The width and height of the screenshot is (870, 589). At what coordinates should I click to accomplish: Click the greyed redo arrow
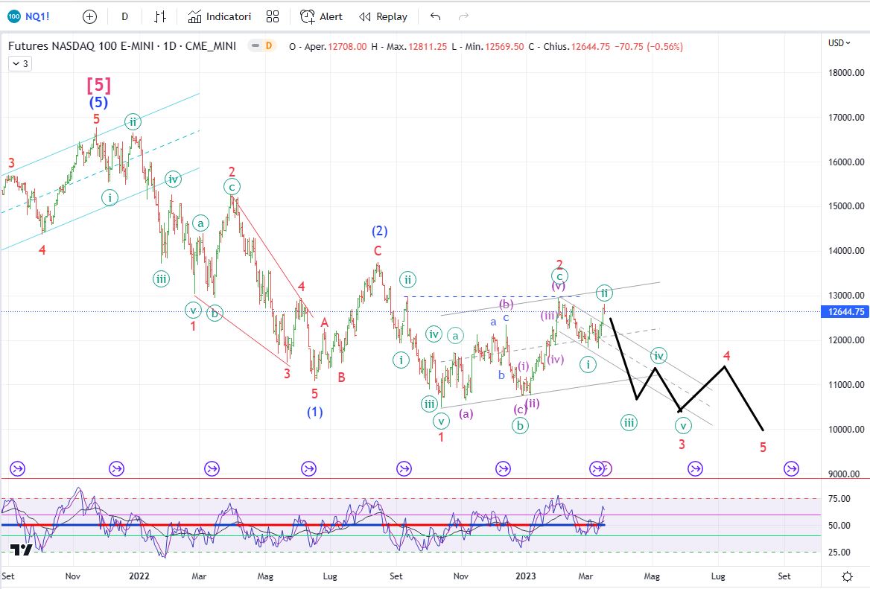point(463,16)
